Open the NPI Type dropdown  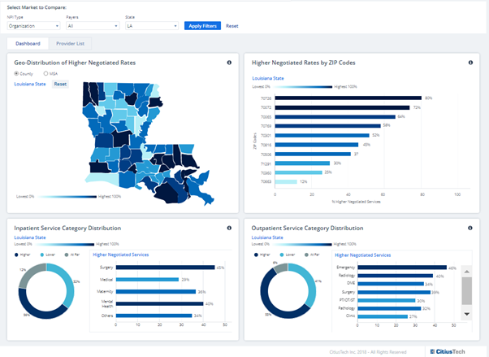click(x=33, y=26)
